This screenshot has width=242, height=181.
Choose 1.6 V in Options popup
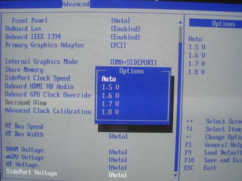[x=110, y=96]
